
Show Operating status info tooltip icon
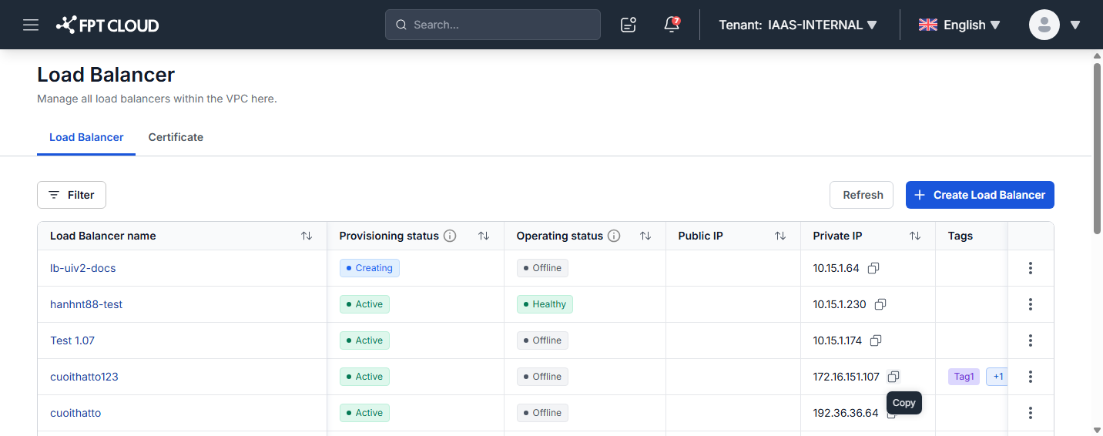point(614,236)
